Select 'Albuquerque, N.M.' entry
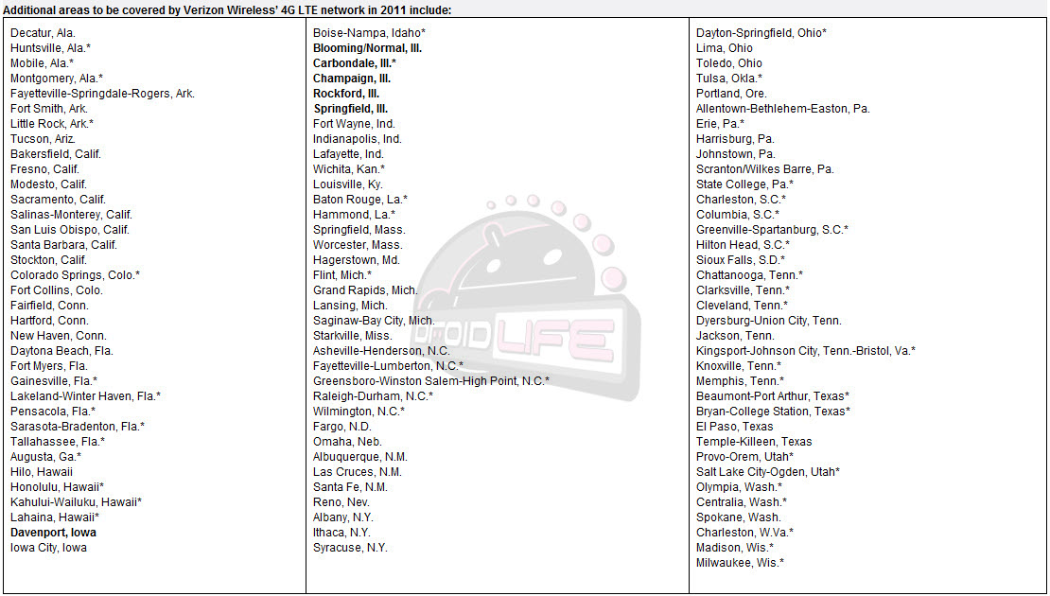 point(360,457)
